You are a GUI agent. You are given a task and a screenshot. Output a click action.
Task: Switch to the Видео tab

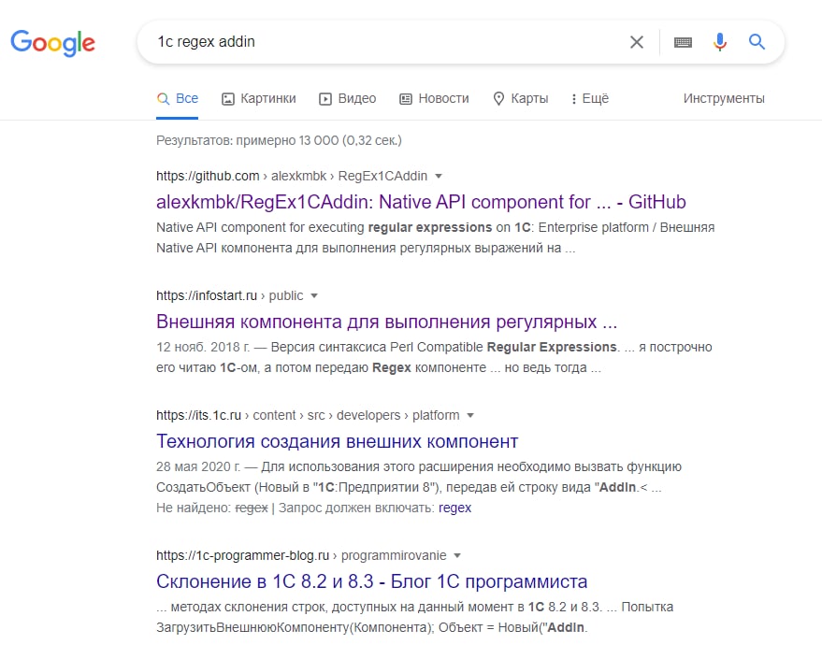348,98
